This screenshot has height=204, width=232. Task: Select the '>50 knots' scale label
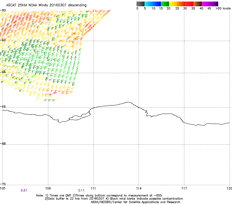[223, 8]
